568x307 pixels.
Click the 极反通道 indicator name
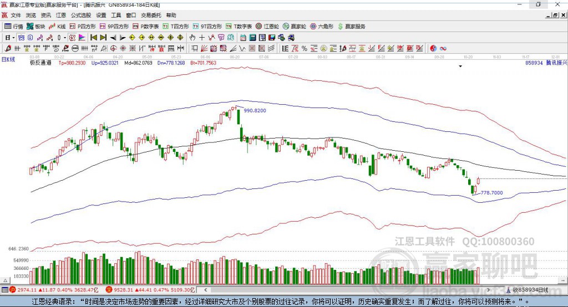(40, 63)
